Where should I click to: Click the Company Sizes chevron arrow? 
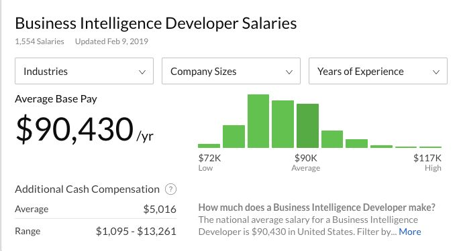[289, 72]
